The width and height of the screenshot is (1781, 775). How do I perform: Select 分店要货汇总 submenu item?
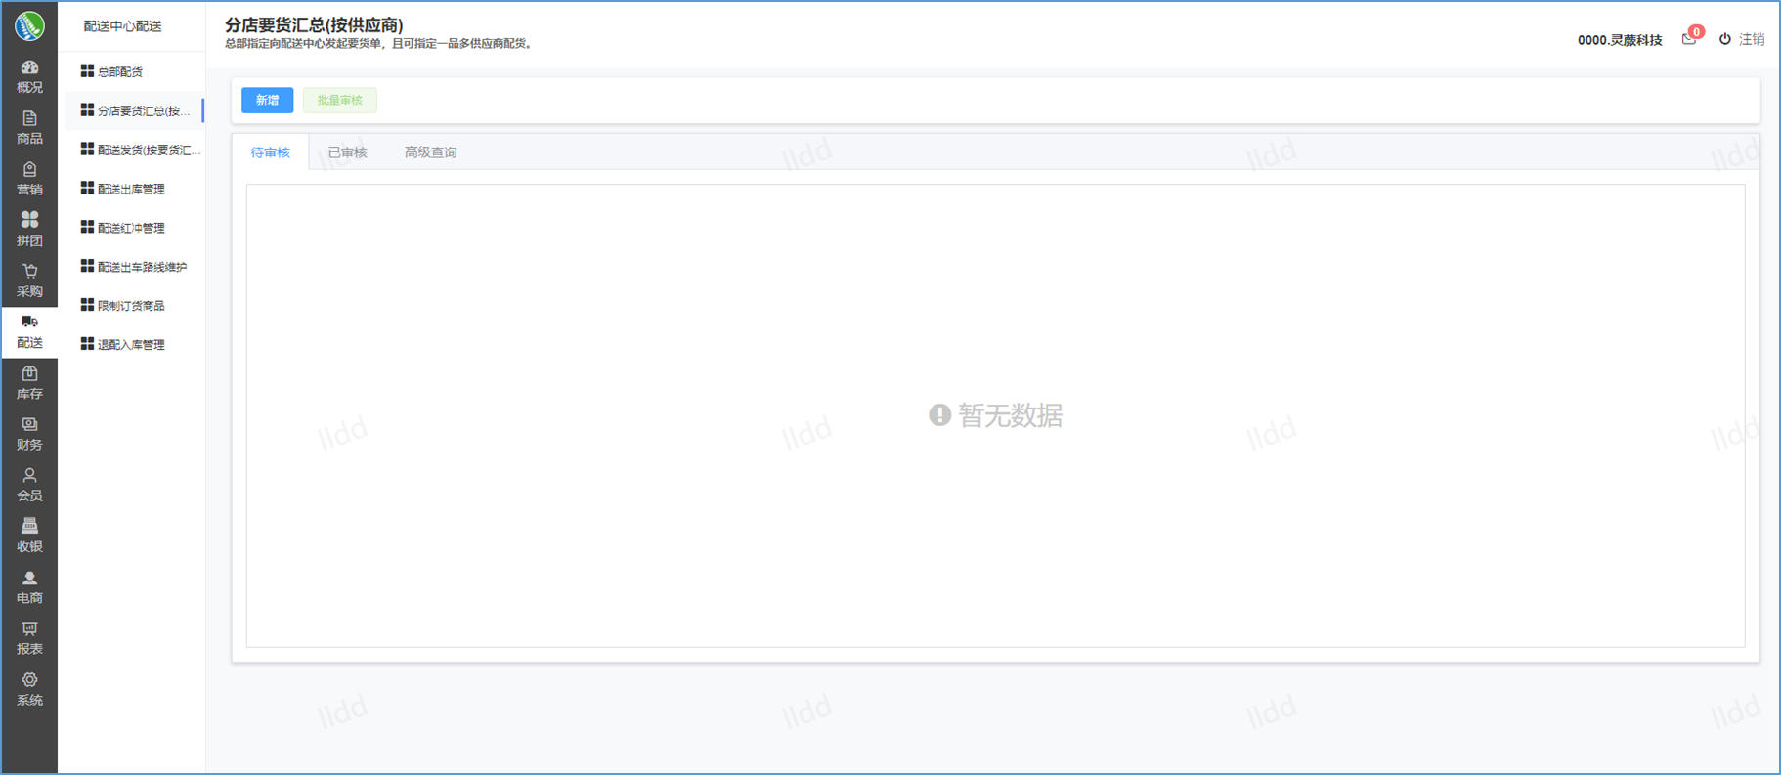coord(135,110)
